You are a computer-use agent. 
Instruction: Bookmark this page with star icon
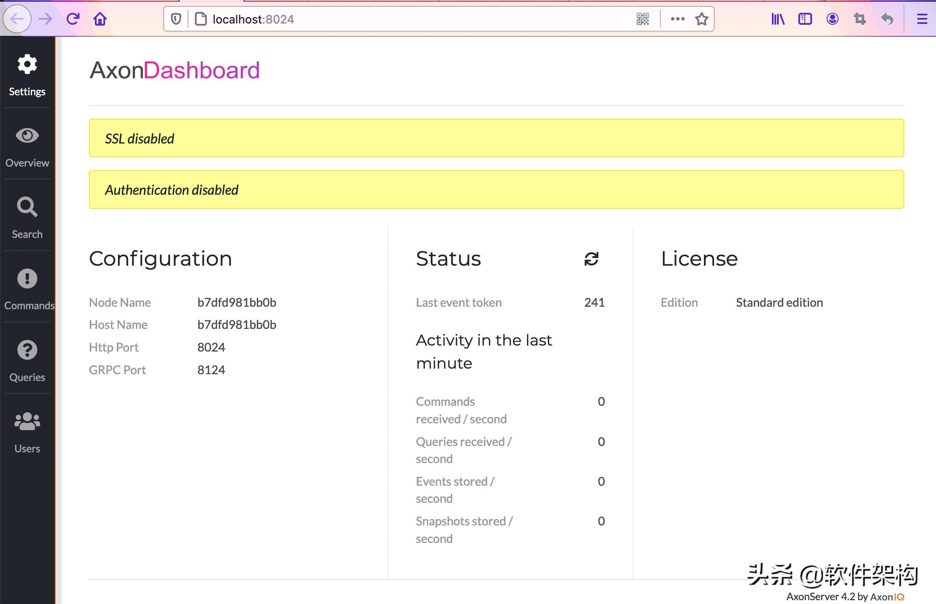point(701,19)
